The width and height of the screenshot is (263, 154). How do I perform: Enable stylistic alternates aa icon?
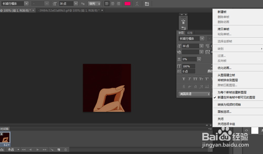click(x=207, y=86)
